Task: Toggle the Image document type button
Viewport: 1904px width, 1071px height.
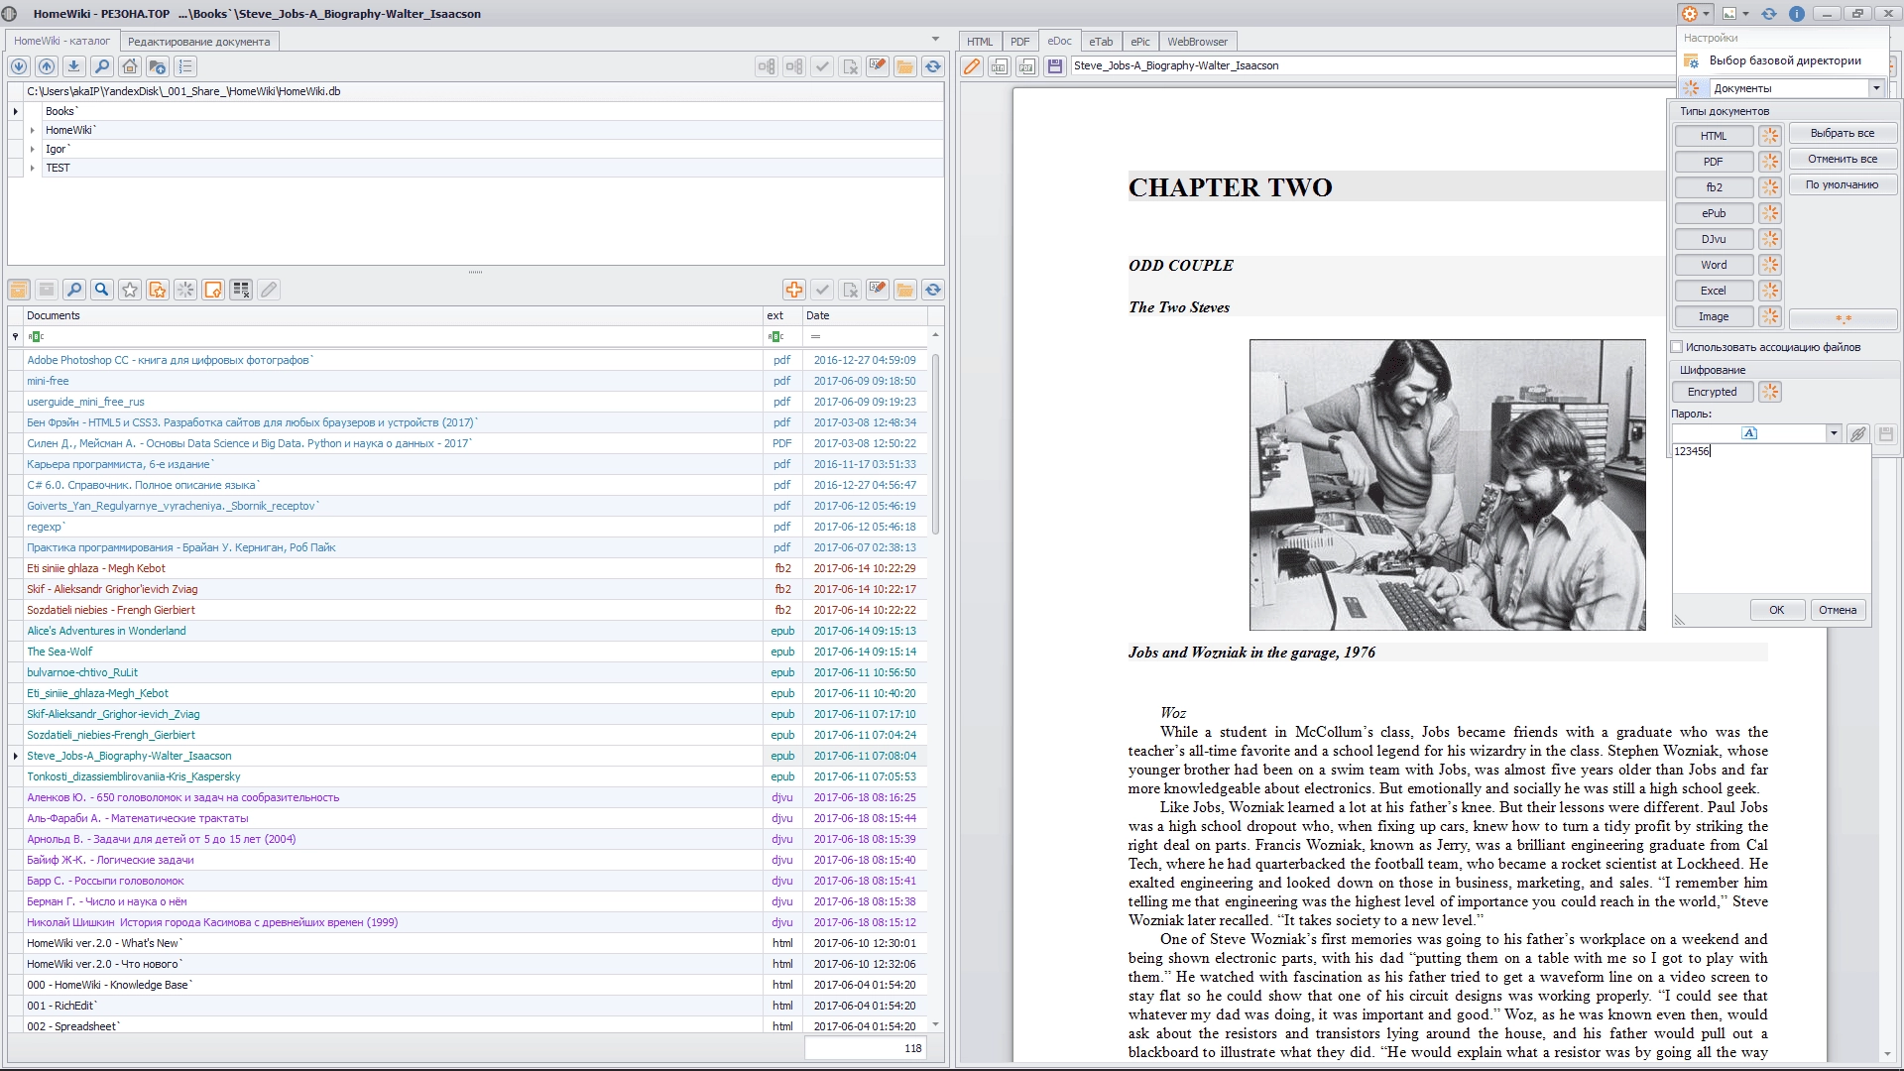Action: tap(1714, 316)
